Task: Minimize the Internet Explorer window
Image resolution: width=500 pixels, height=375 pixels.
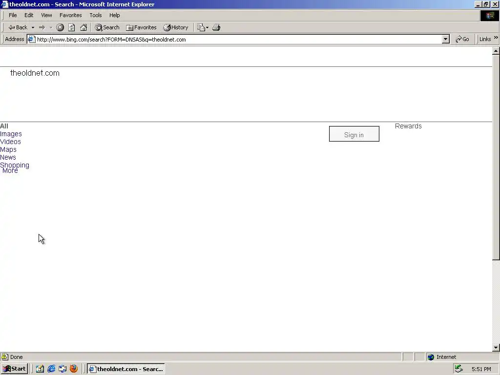Action: coord(478,4)
